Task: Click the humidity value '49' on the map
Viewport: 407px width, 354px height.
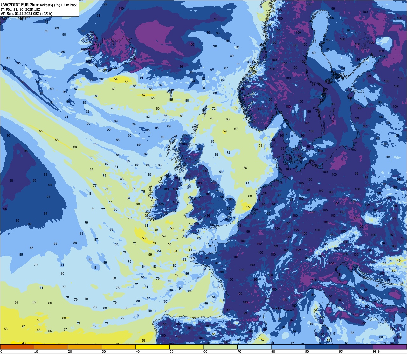Action: [399, 260]
